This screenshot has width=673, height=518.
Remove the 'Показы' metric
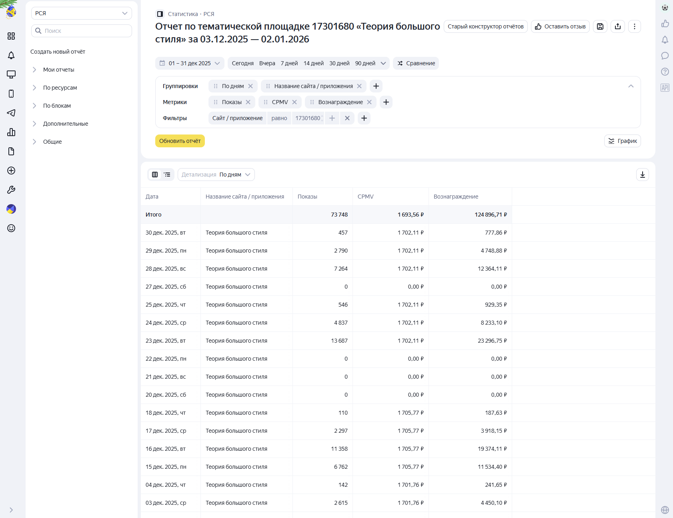coord(248,102)
